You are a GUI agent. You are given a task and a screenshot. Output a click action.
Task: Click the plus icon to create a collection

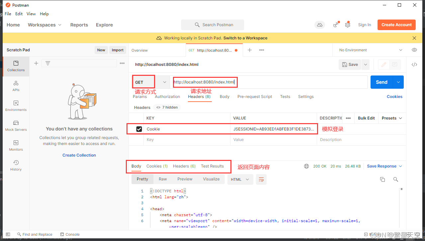pos(36,63)
